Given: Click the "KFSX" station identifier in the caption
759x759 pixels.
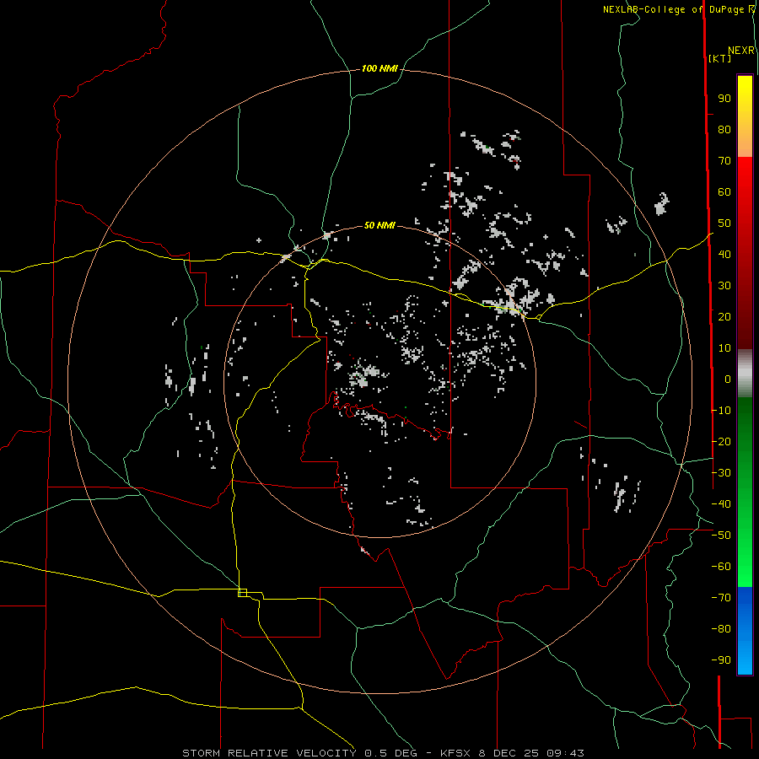Looking at the screenshot, I should (457, 753).
